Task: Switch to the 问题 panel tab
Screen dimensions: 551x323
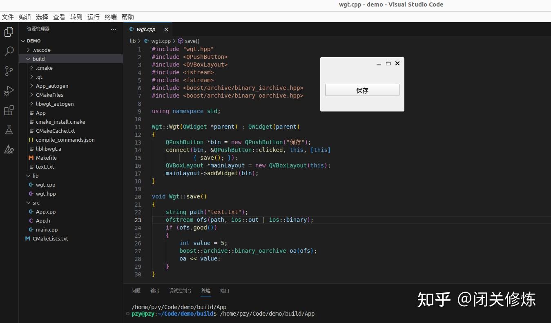Action: pyautogui.click(x=136, y=291)
